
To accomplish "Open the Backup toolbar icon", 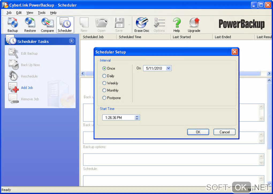I will coord(13,25).
